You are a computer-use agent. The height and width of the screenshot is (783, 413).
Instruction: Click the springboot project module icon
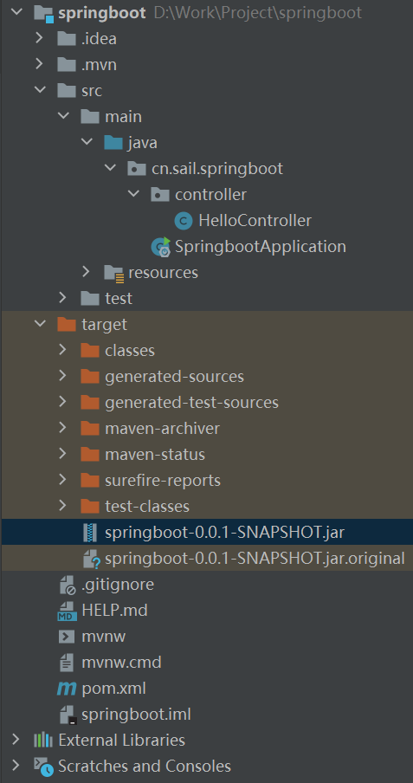click(43, 14)
